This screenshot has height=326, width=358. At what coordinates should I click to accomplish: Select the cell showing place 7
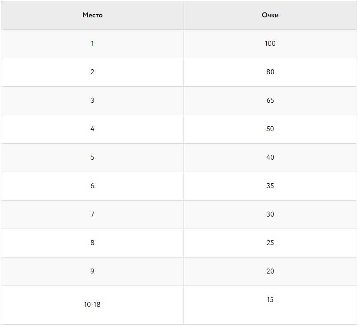click(x=92, y=214)
